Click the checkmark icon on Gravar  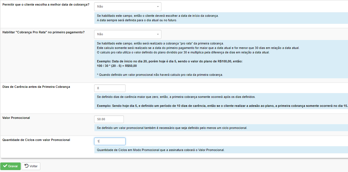(x=5, y=166)
